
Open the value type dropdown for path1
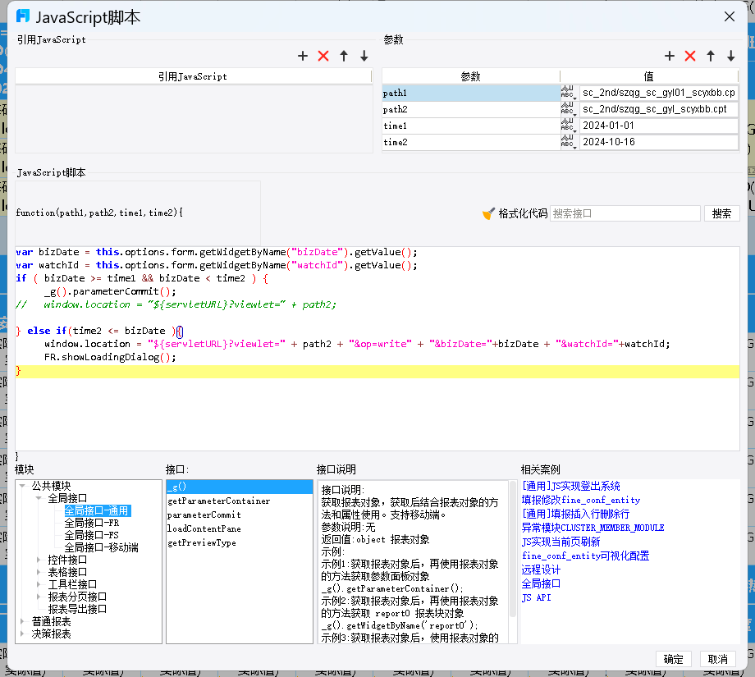[569, 93]
